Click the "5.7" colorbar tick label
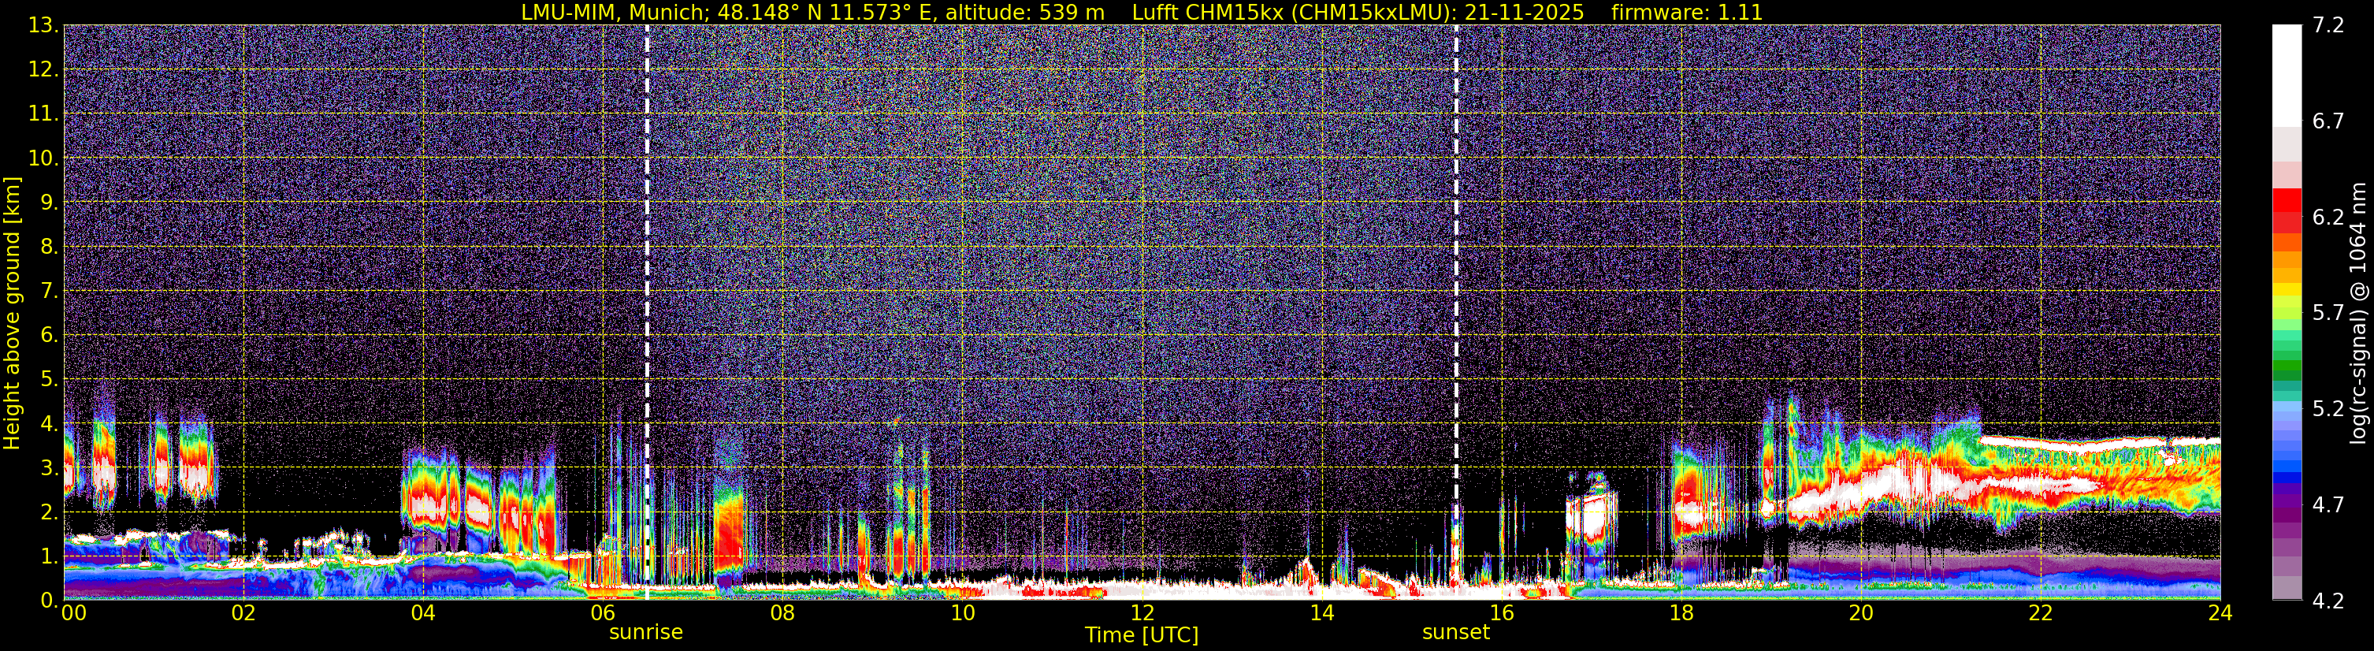2374x651 pixels. (2328, 314)
